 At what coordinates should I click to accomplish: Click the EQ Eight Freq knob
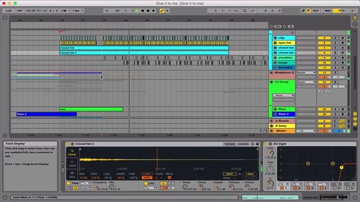point(271,153)
